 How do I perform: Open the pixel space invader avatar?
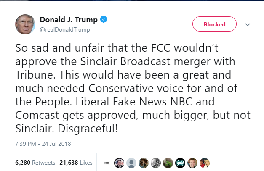180,163
